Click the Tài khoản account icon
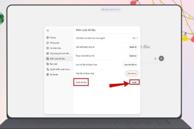194x129 pixels. click(x=48, y=74)
